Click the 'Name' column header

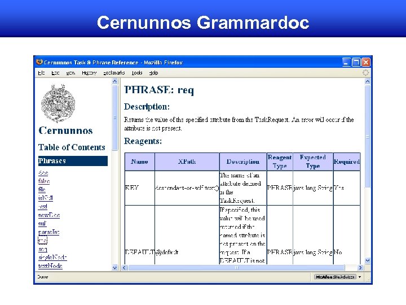(x=140, y=162)
